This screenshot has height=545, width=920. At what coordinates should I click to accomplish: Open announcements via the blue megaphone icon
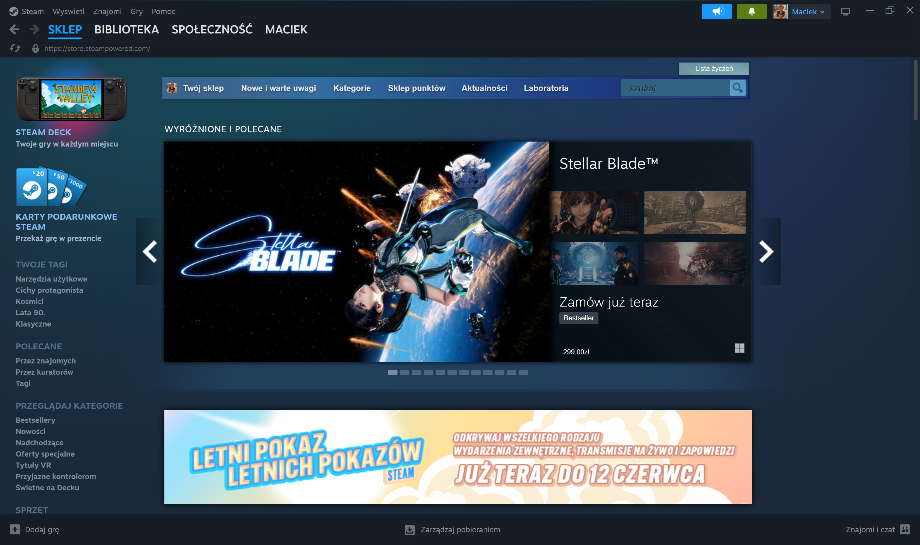coord(717,11)
